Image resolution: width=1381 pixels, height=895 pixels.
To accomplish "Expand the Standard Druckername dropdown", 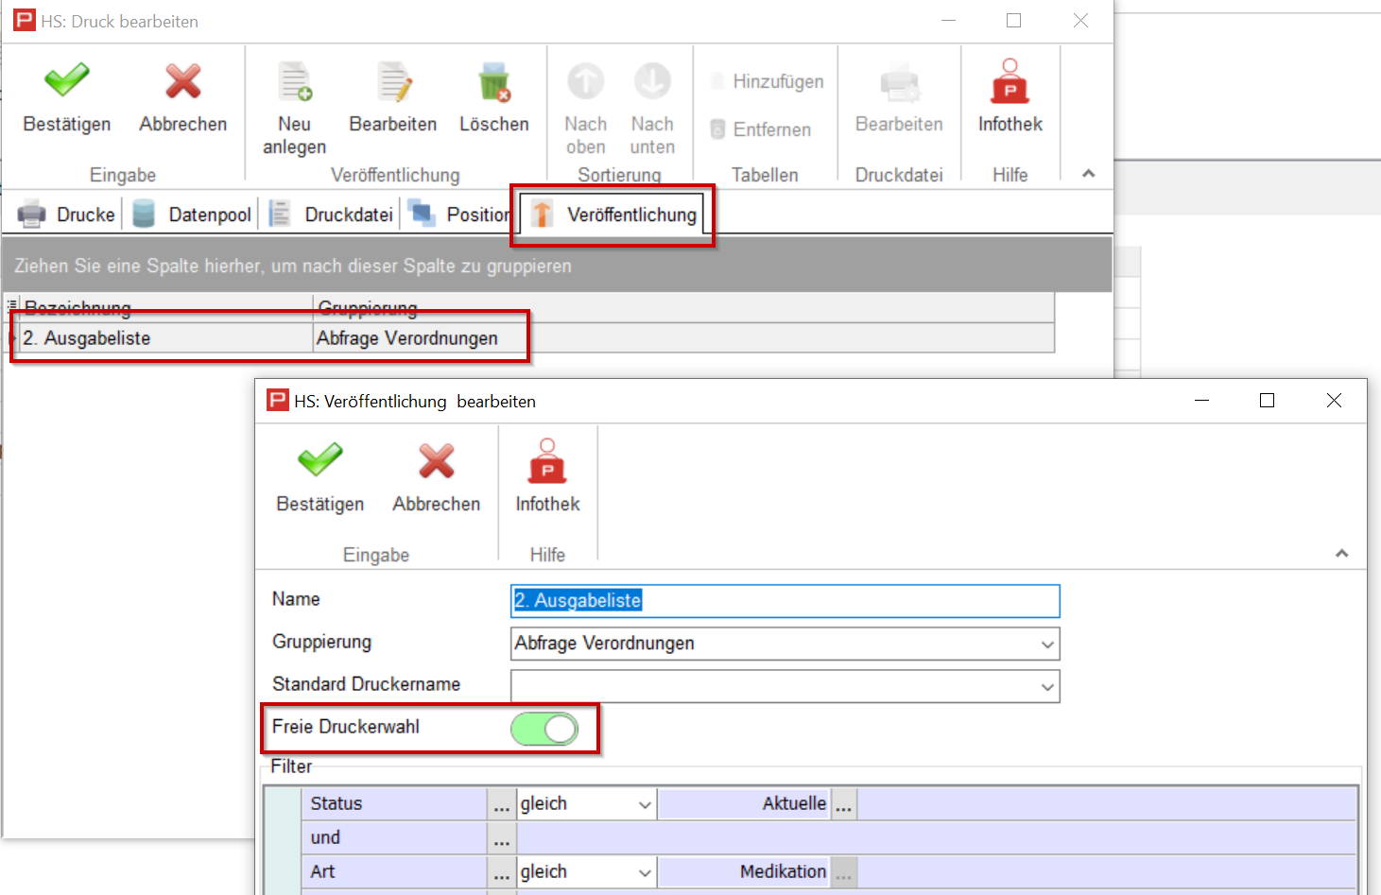I will (x=1046, y=687).
